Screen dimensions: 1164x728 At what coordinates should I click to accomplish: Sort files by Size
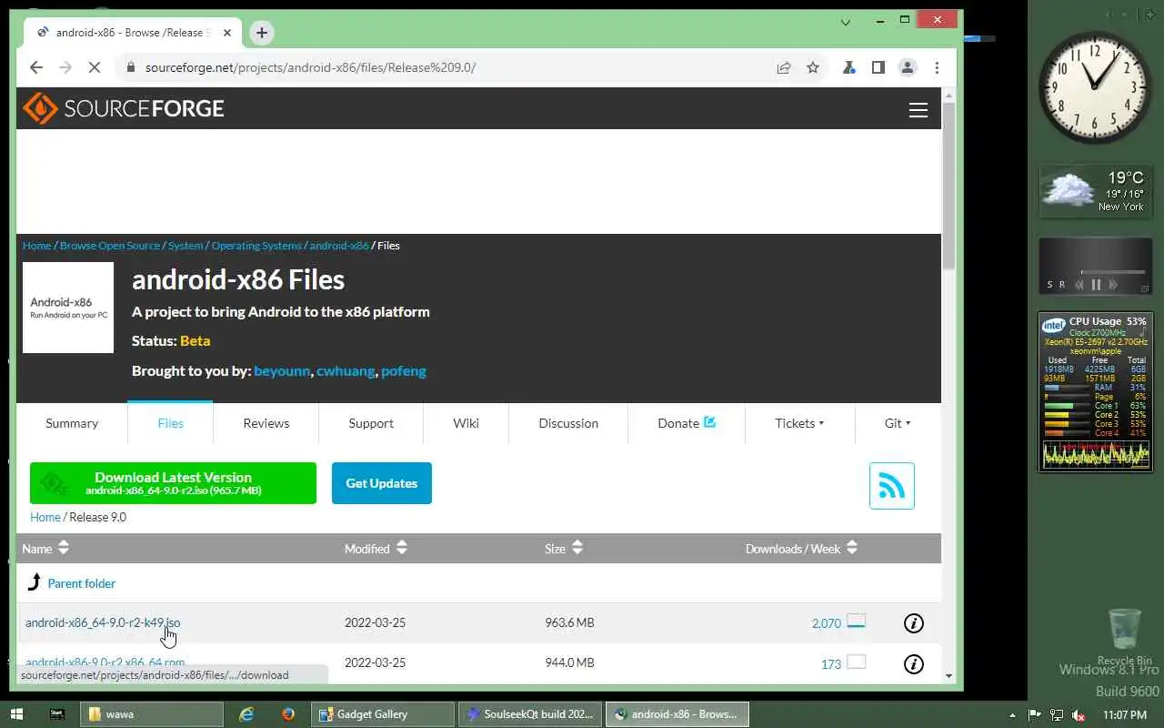(565, 549)
